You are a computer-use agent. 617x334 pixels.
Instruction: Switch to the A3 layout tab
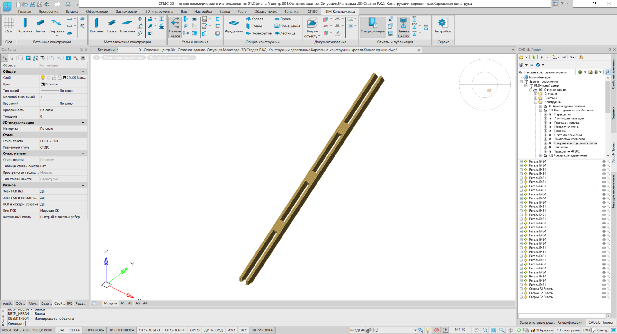pyautogui.click(x=138, y=303)
